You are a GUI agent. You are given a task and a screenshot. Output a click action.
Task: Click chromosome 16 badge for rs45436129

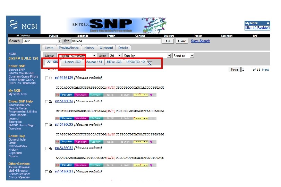pos(57,95)
